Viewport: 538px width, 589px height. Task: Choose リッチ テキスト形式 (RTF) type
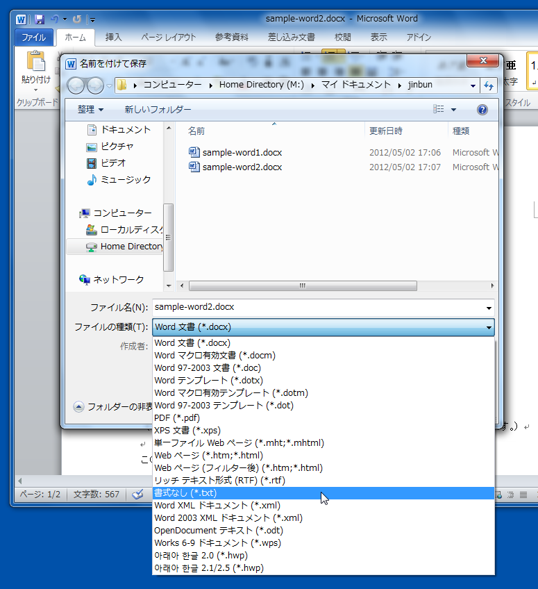pyautogui.click(x=323, y=480)
